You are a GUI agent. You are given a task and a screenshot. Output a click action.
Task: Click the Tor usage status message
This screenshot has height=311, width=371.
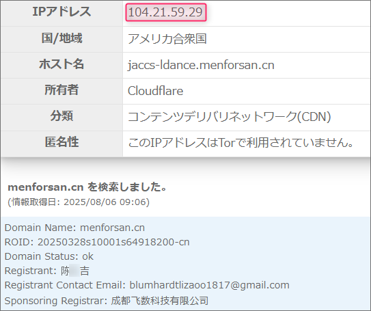click(241, 143)
